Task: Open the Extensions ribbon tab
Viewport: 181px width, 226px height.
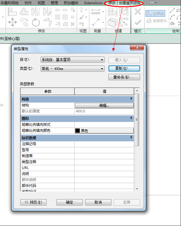Action: [x=93, y=3]
